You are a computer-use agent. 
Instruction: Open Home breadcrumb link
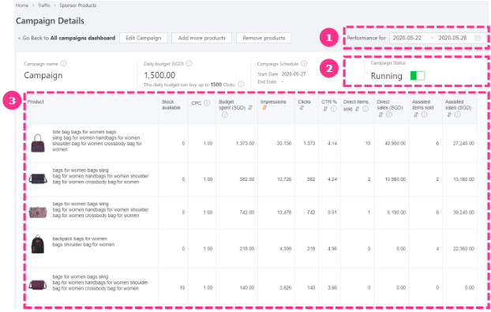click(x=22, y=6)
